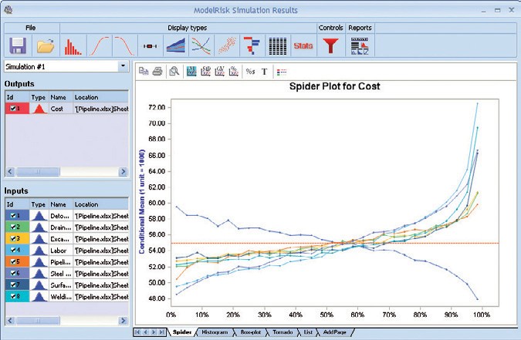Open the Reports icon
Image resolution: width=521 pixels, height=340 pixels.
click(x=360, y=45)
